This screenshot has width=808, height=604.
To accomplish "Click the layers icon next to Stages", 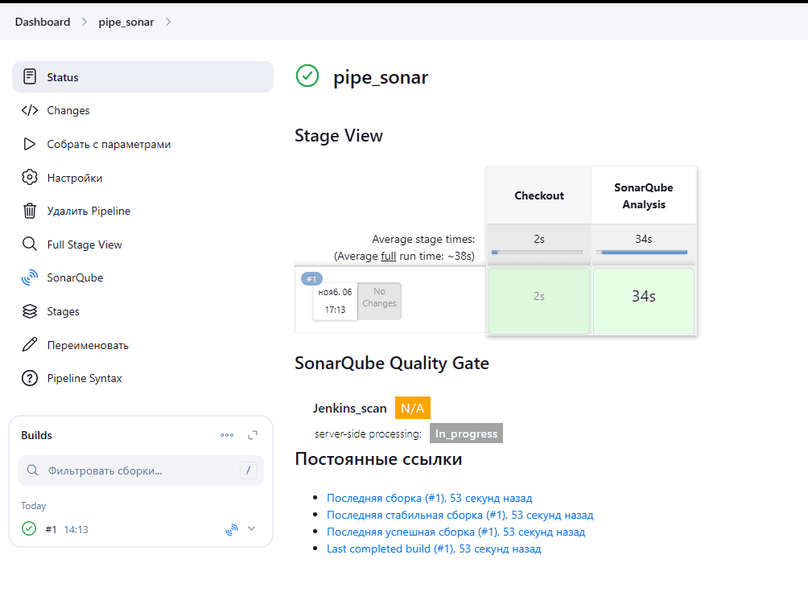I will pyautogui.click(x=30, y=311).
